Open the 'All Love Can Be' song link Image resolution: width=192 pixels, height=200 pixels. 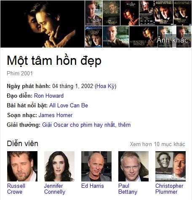click(x=69, y=105)
